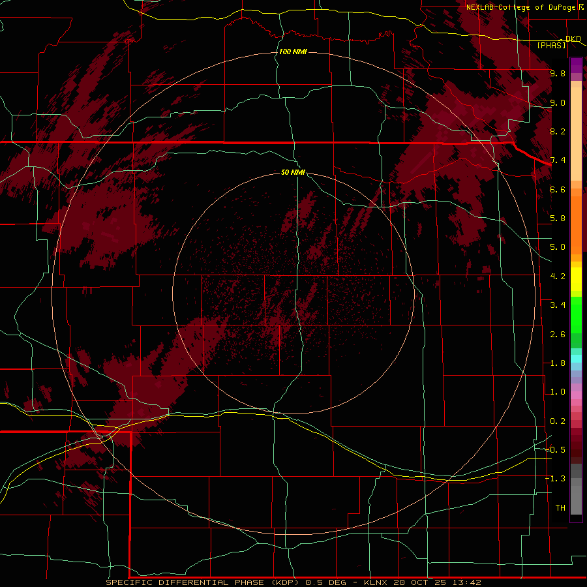This screenshot has height=587, width=587.
Task: Select the [PHAS] unit label
Action: click(x=551, y=45)
